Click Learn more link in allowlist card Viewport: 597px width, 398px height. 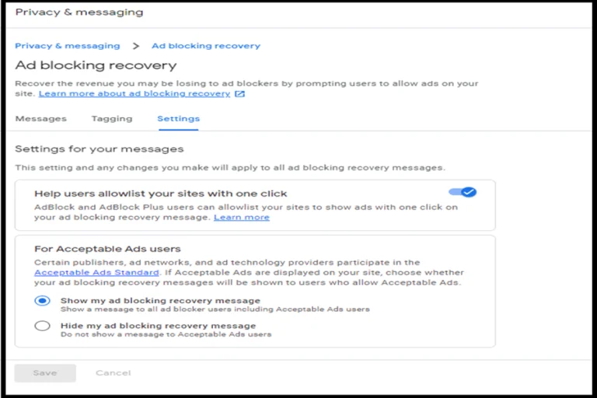click(242, 218)
